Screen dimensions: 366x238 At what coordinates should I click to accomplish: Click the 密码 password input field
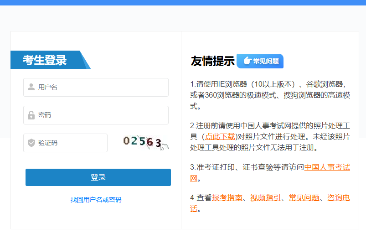96,115
